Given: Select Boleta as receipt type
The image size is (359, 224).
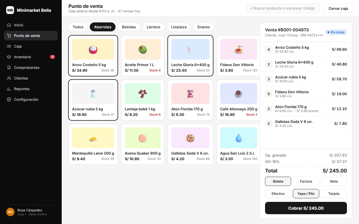Looking at the screenshot, I should pyautogui.click(x=278, y=181).
